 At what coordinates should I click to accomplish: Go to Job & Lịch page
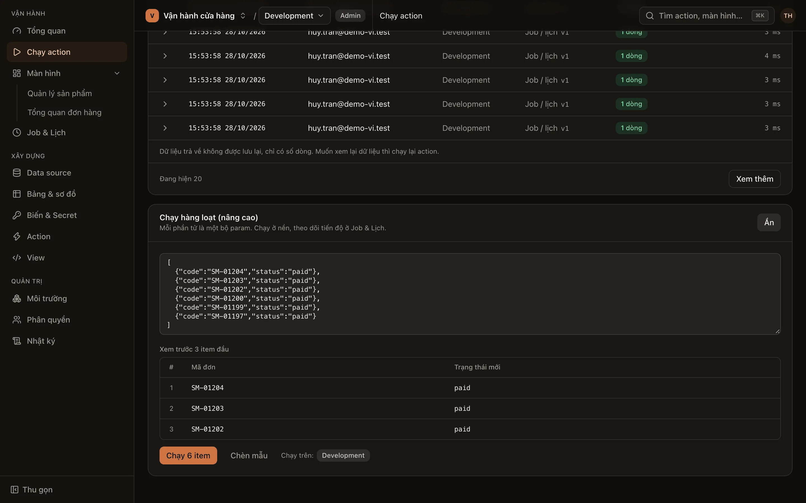67,133
